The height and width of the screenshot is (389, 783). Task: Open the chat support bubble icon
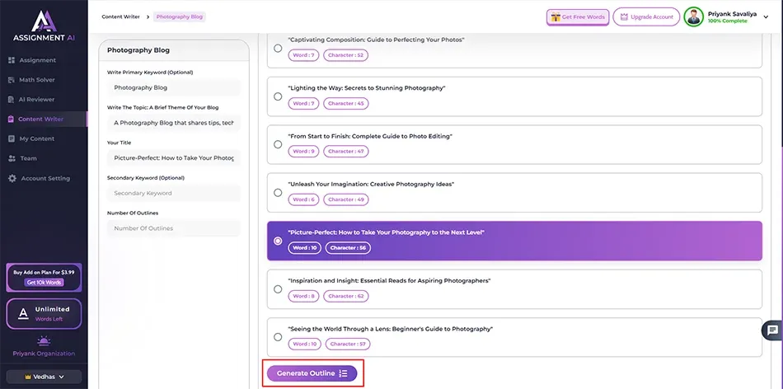772,330
